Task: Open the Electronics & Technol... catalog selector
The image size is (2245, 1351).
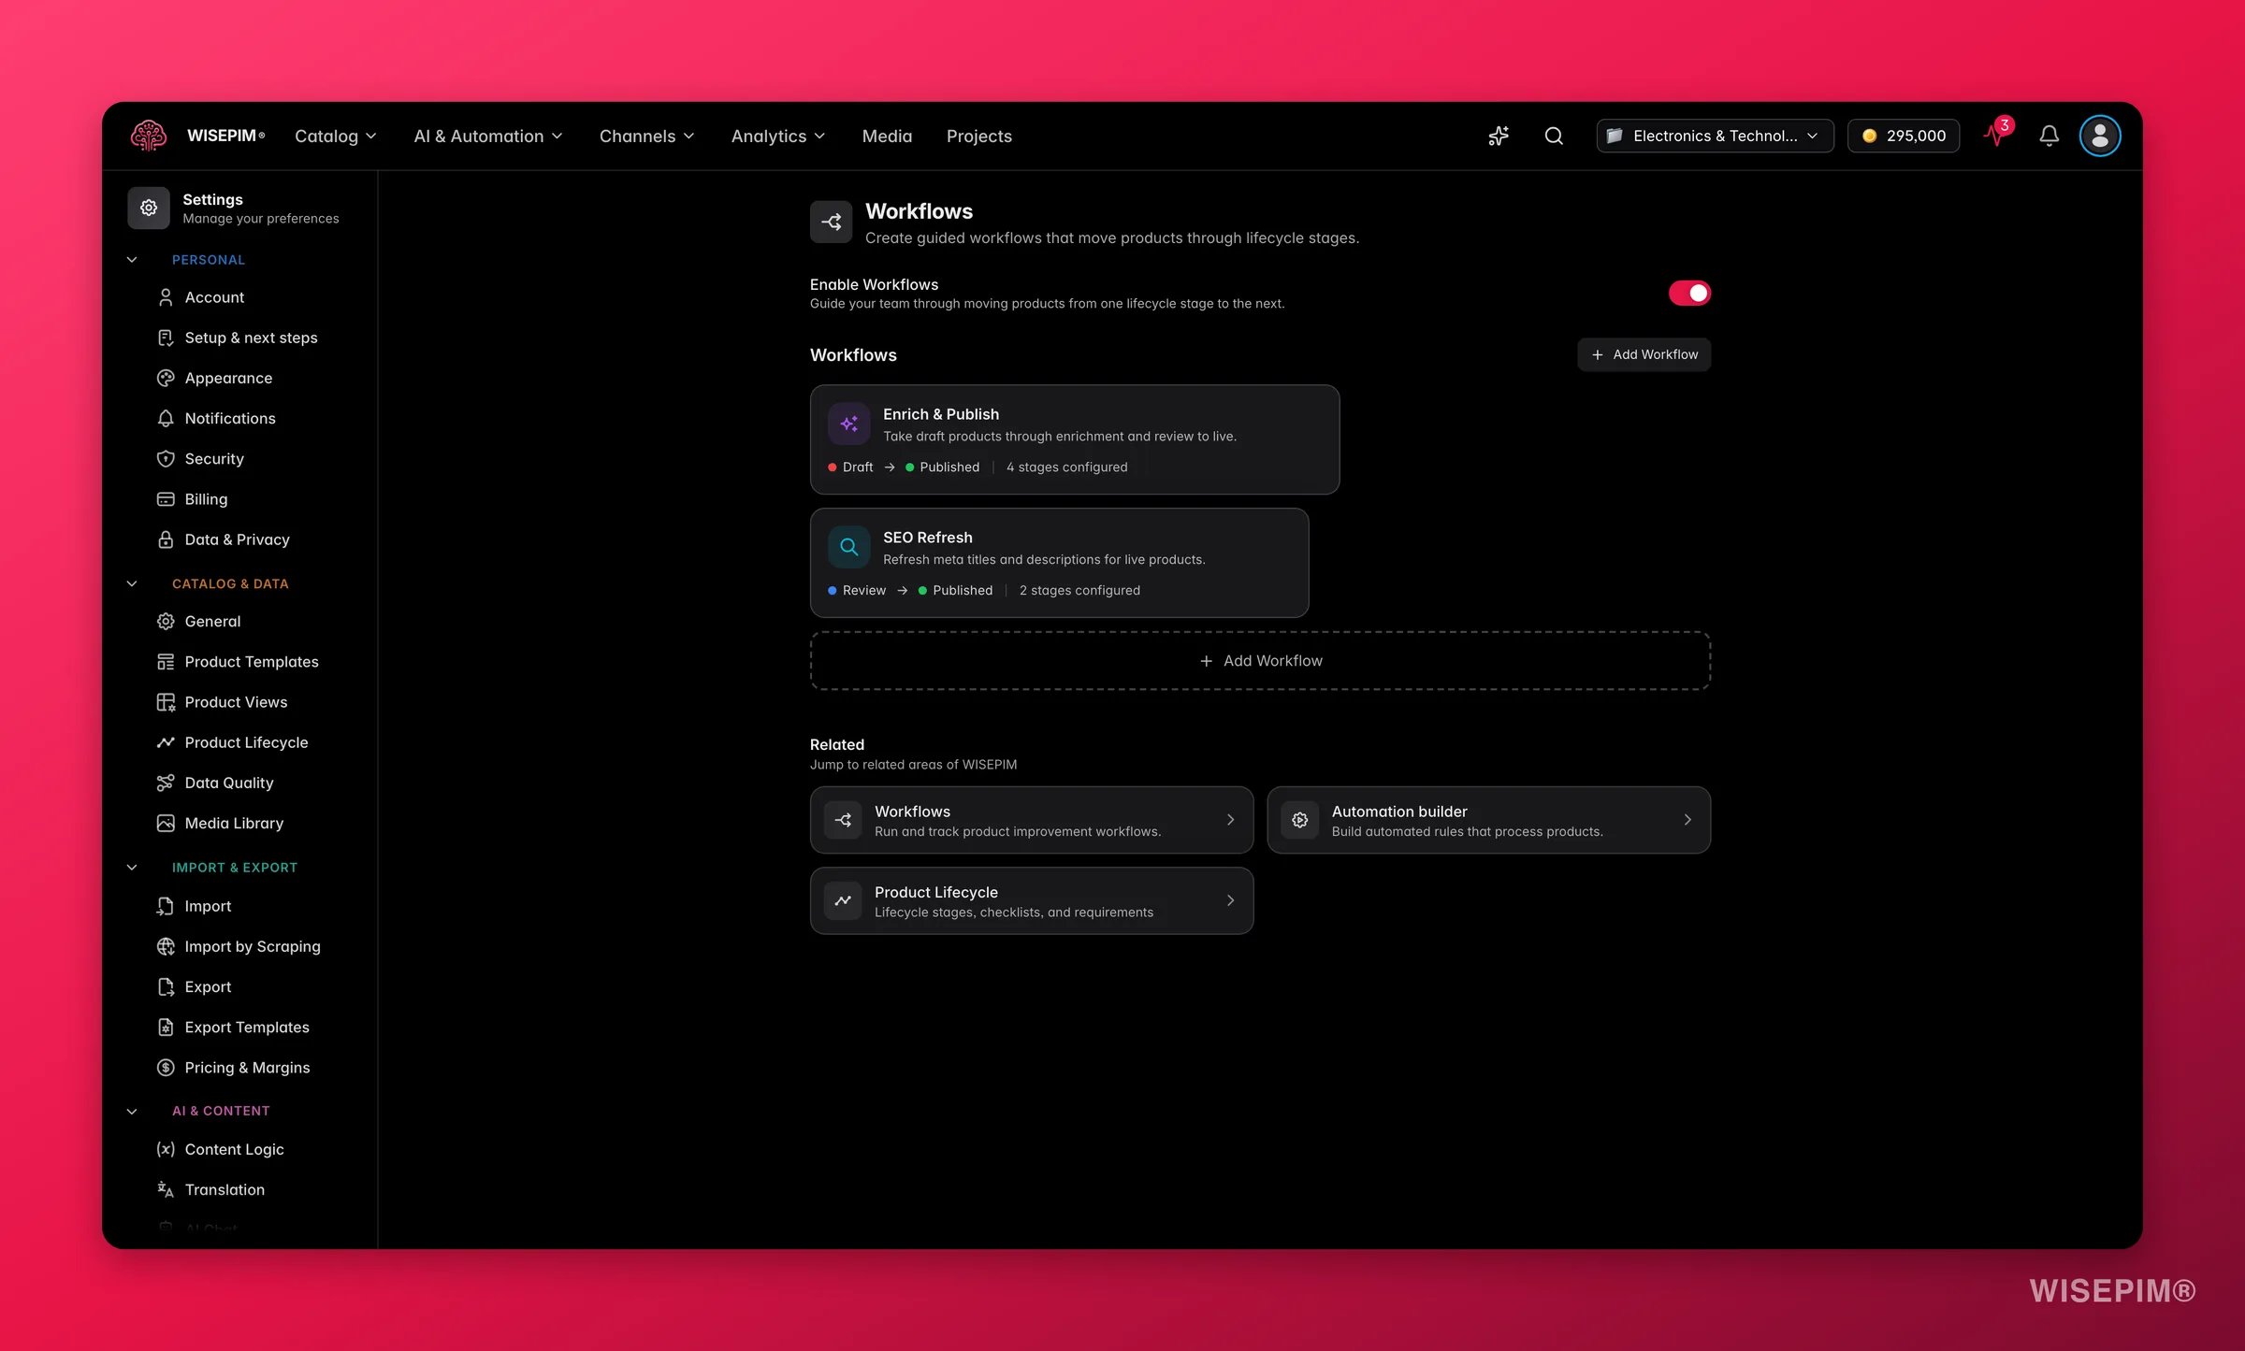Action: click(1715, 136)
